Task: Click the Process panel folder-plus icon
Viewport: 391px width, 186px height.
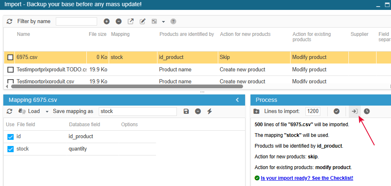Action: pos(256,111)
